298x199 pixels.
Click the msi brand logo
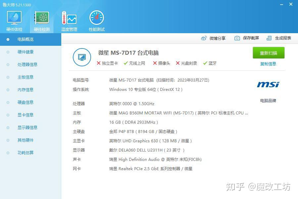(268, 85)
